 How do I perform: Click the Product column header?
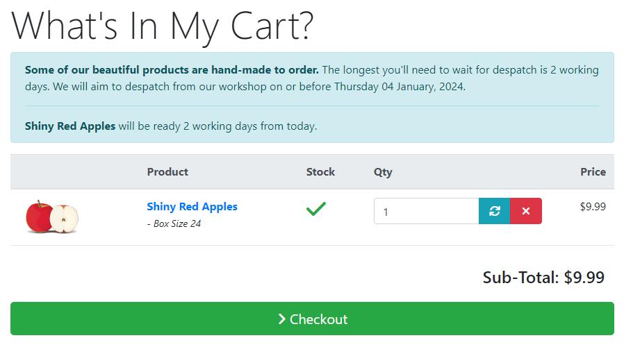[167, 171]
